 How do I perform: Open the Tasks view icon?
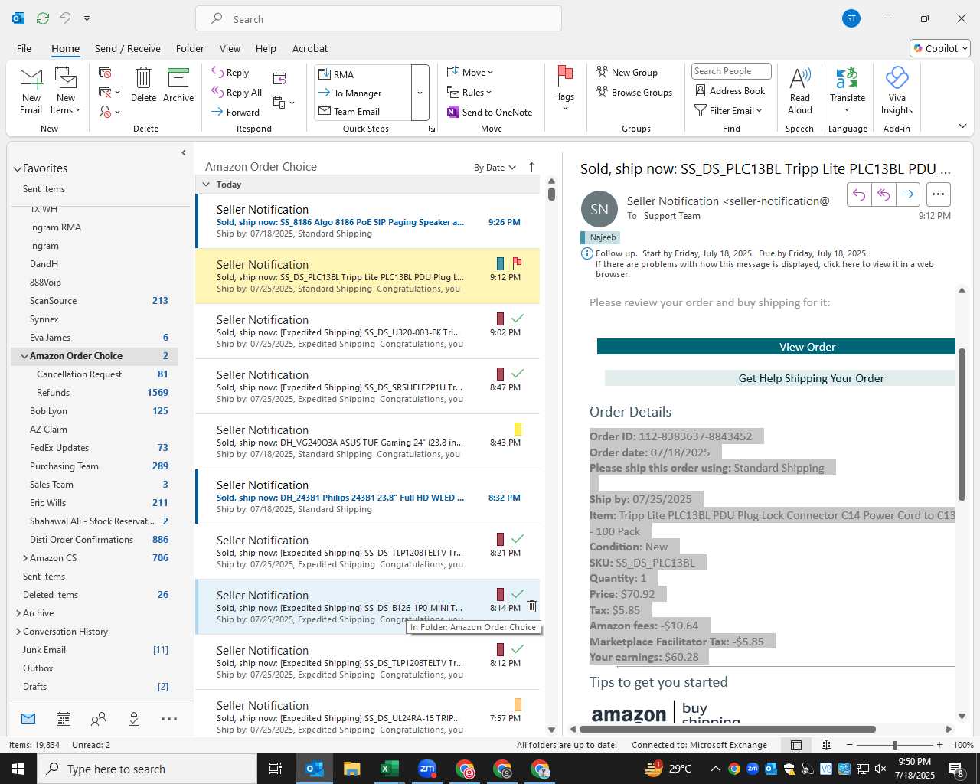[x=134, y=719]
